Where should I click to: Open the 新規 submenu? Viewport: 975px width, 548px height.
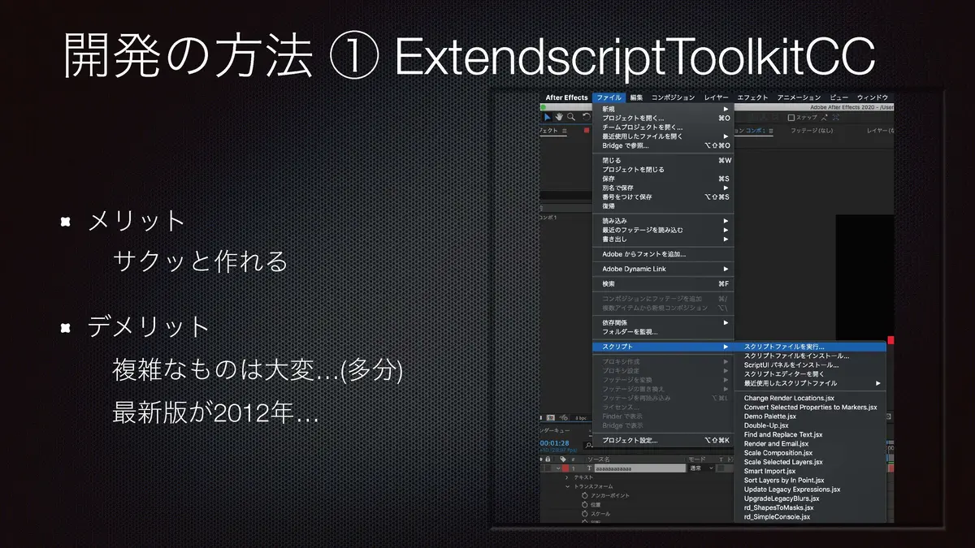662,109
